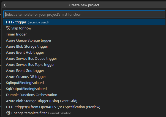
Task: Select HTTP trigger(s) from OpenAPI Specification
Action: pos(53,107)
